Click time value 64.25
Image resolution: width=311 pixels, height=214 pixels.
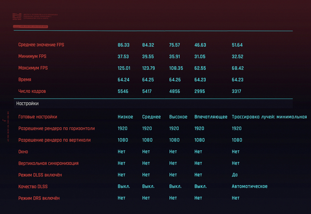pyautogui.click(x=148, y=80)
